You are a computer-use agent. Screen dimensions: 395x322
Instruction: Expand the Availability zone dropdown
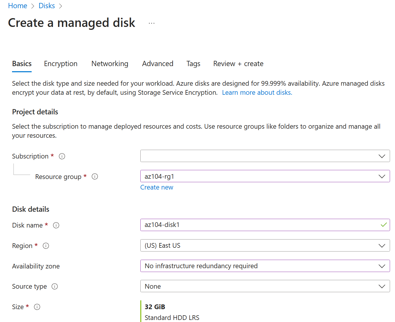265,266
